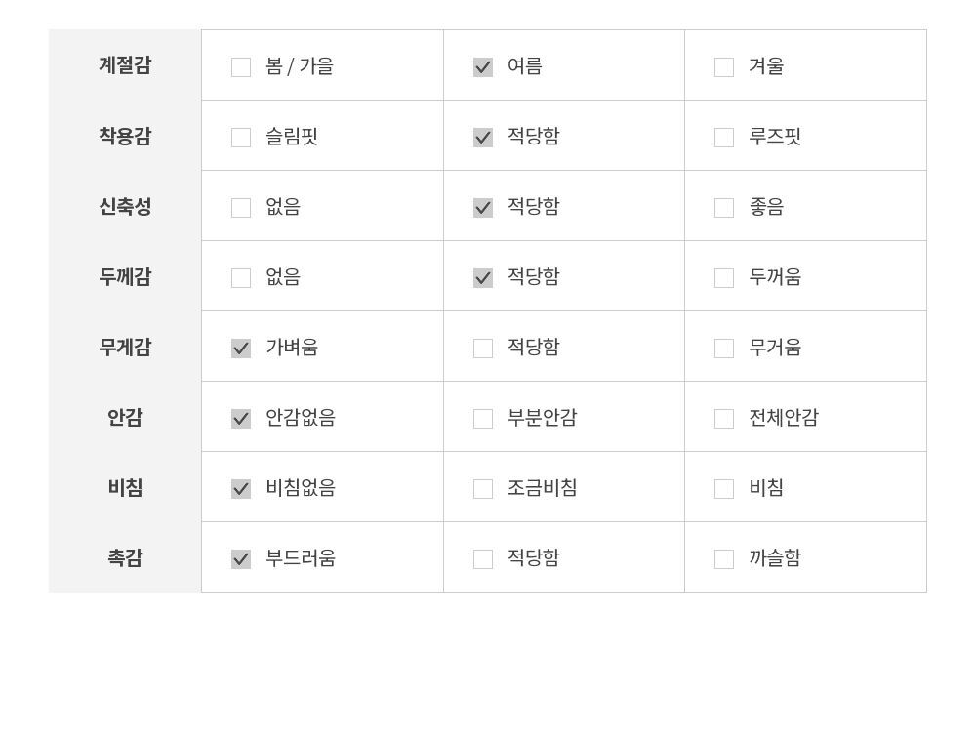Enable the 두꺼움 thickness checkbox
Image resolution: width=976 pixels, height=739 pixels.
click(x=724, y=278)
